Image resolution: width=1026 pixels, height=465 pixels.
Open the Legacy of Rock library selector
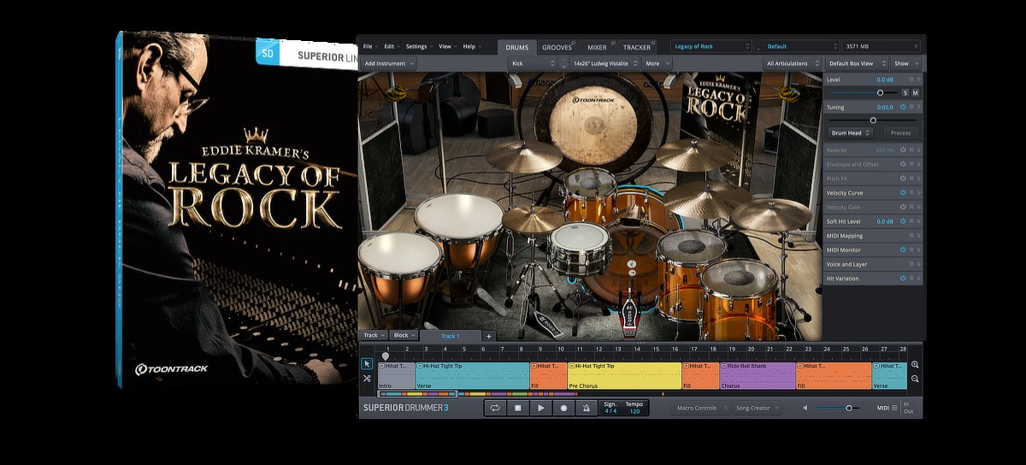pyautogui.click(x=711, y=46)
